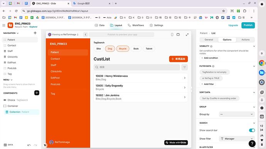Open Staff in the preview sidebar
The width and height of the screenshot is (266, 149).
click(x=68, y=65)
